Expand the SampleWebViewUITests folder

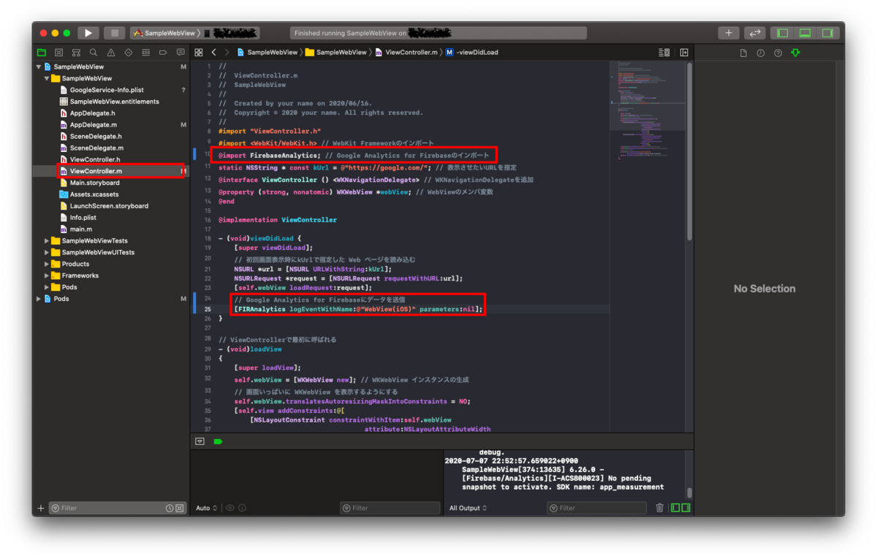[x=47, y=252]
